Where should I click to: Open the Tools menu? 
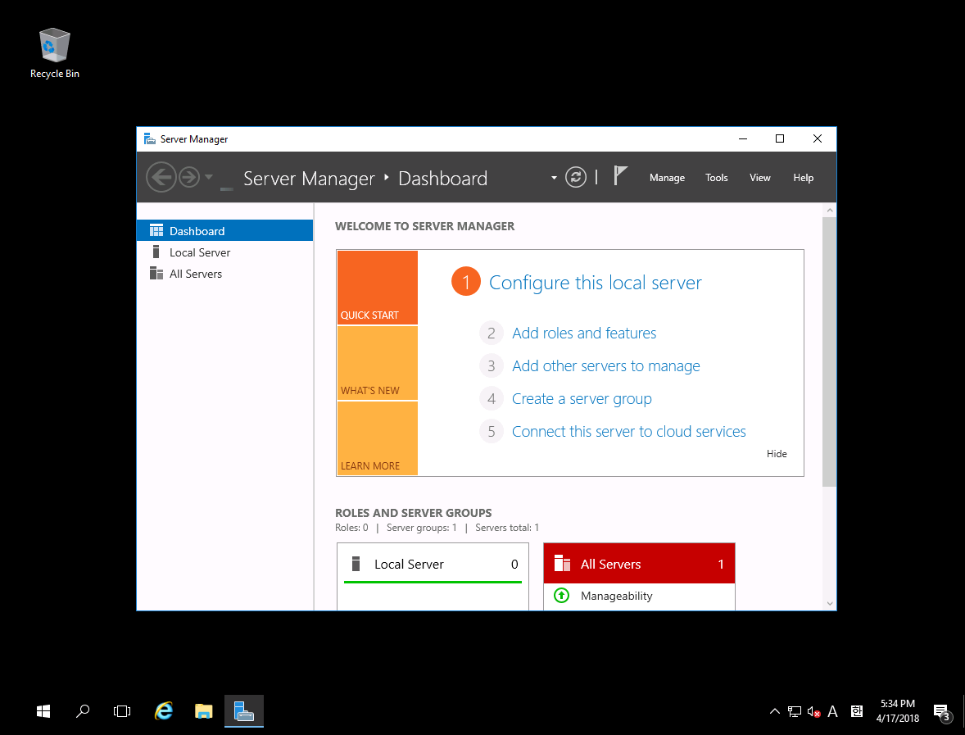[716, 178]
